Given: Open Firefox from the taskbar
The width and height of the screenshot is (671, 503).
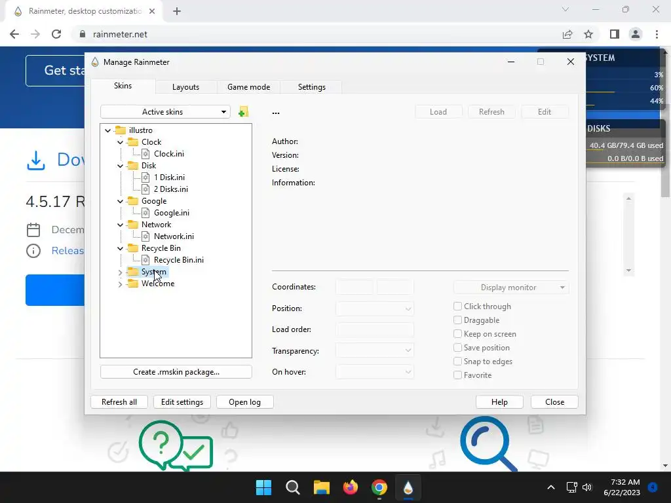Looking at the screenshot, I should (x=351, y=487).
